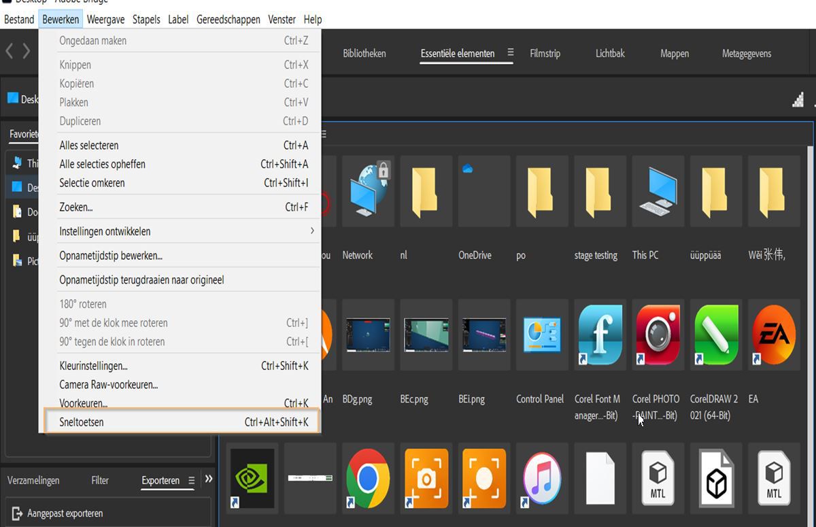Image resolution: width=816 pixels, height=527 pixels.
Task: Go forward with the right arrow
Action: (x=26, y=51)
